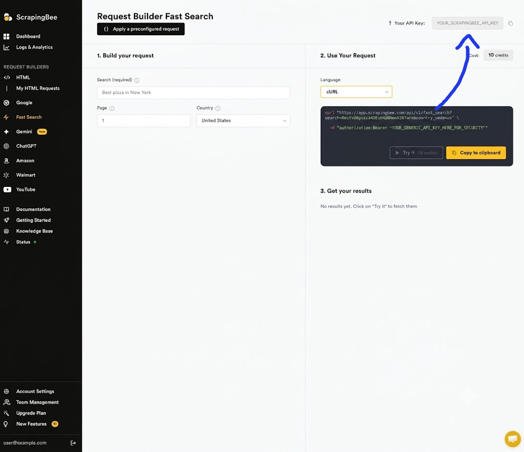Click the ChatGPT sidebar icon

pos(6,146)
